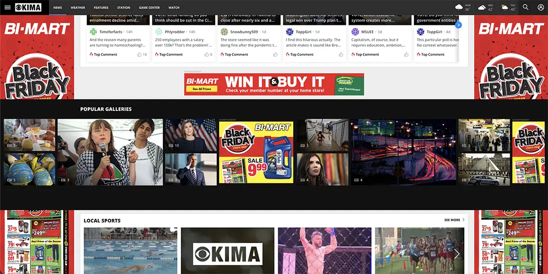Open the Features menu tab
This screenshot has width=548, height=274.
point(101,7)
